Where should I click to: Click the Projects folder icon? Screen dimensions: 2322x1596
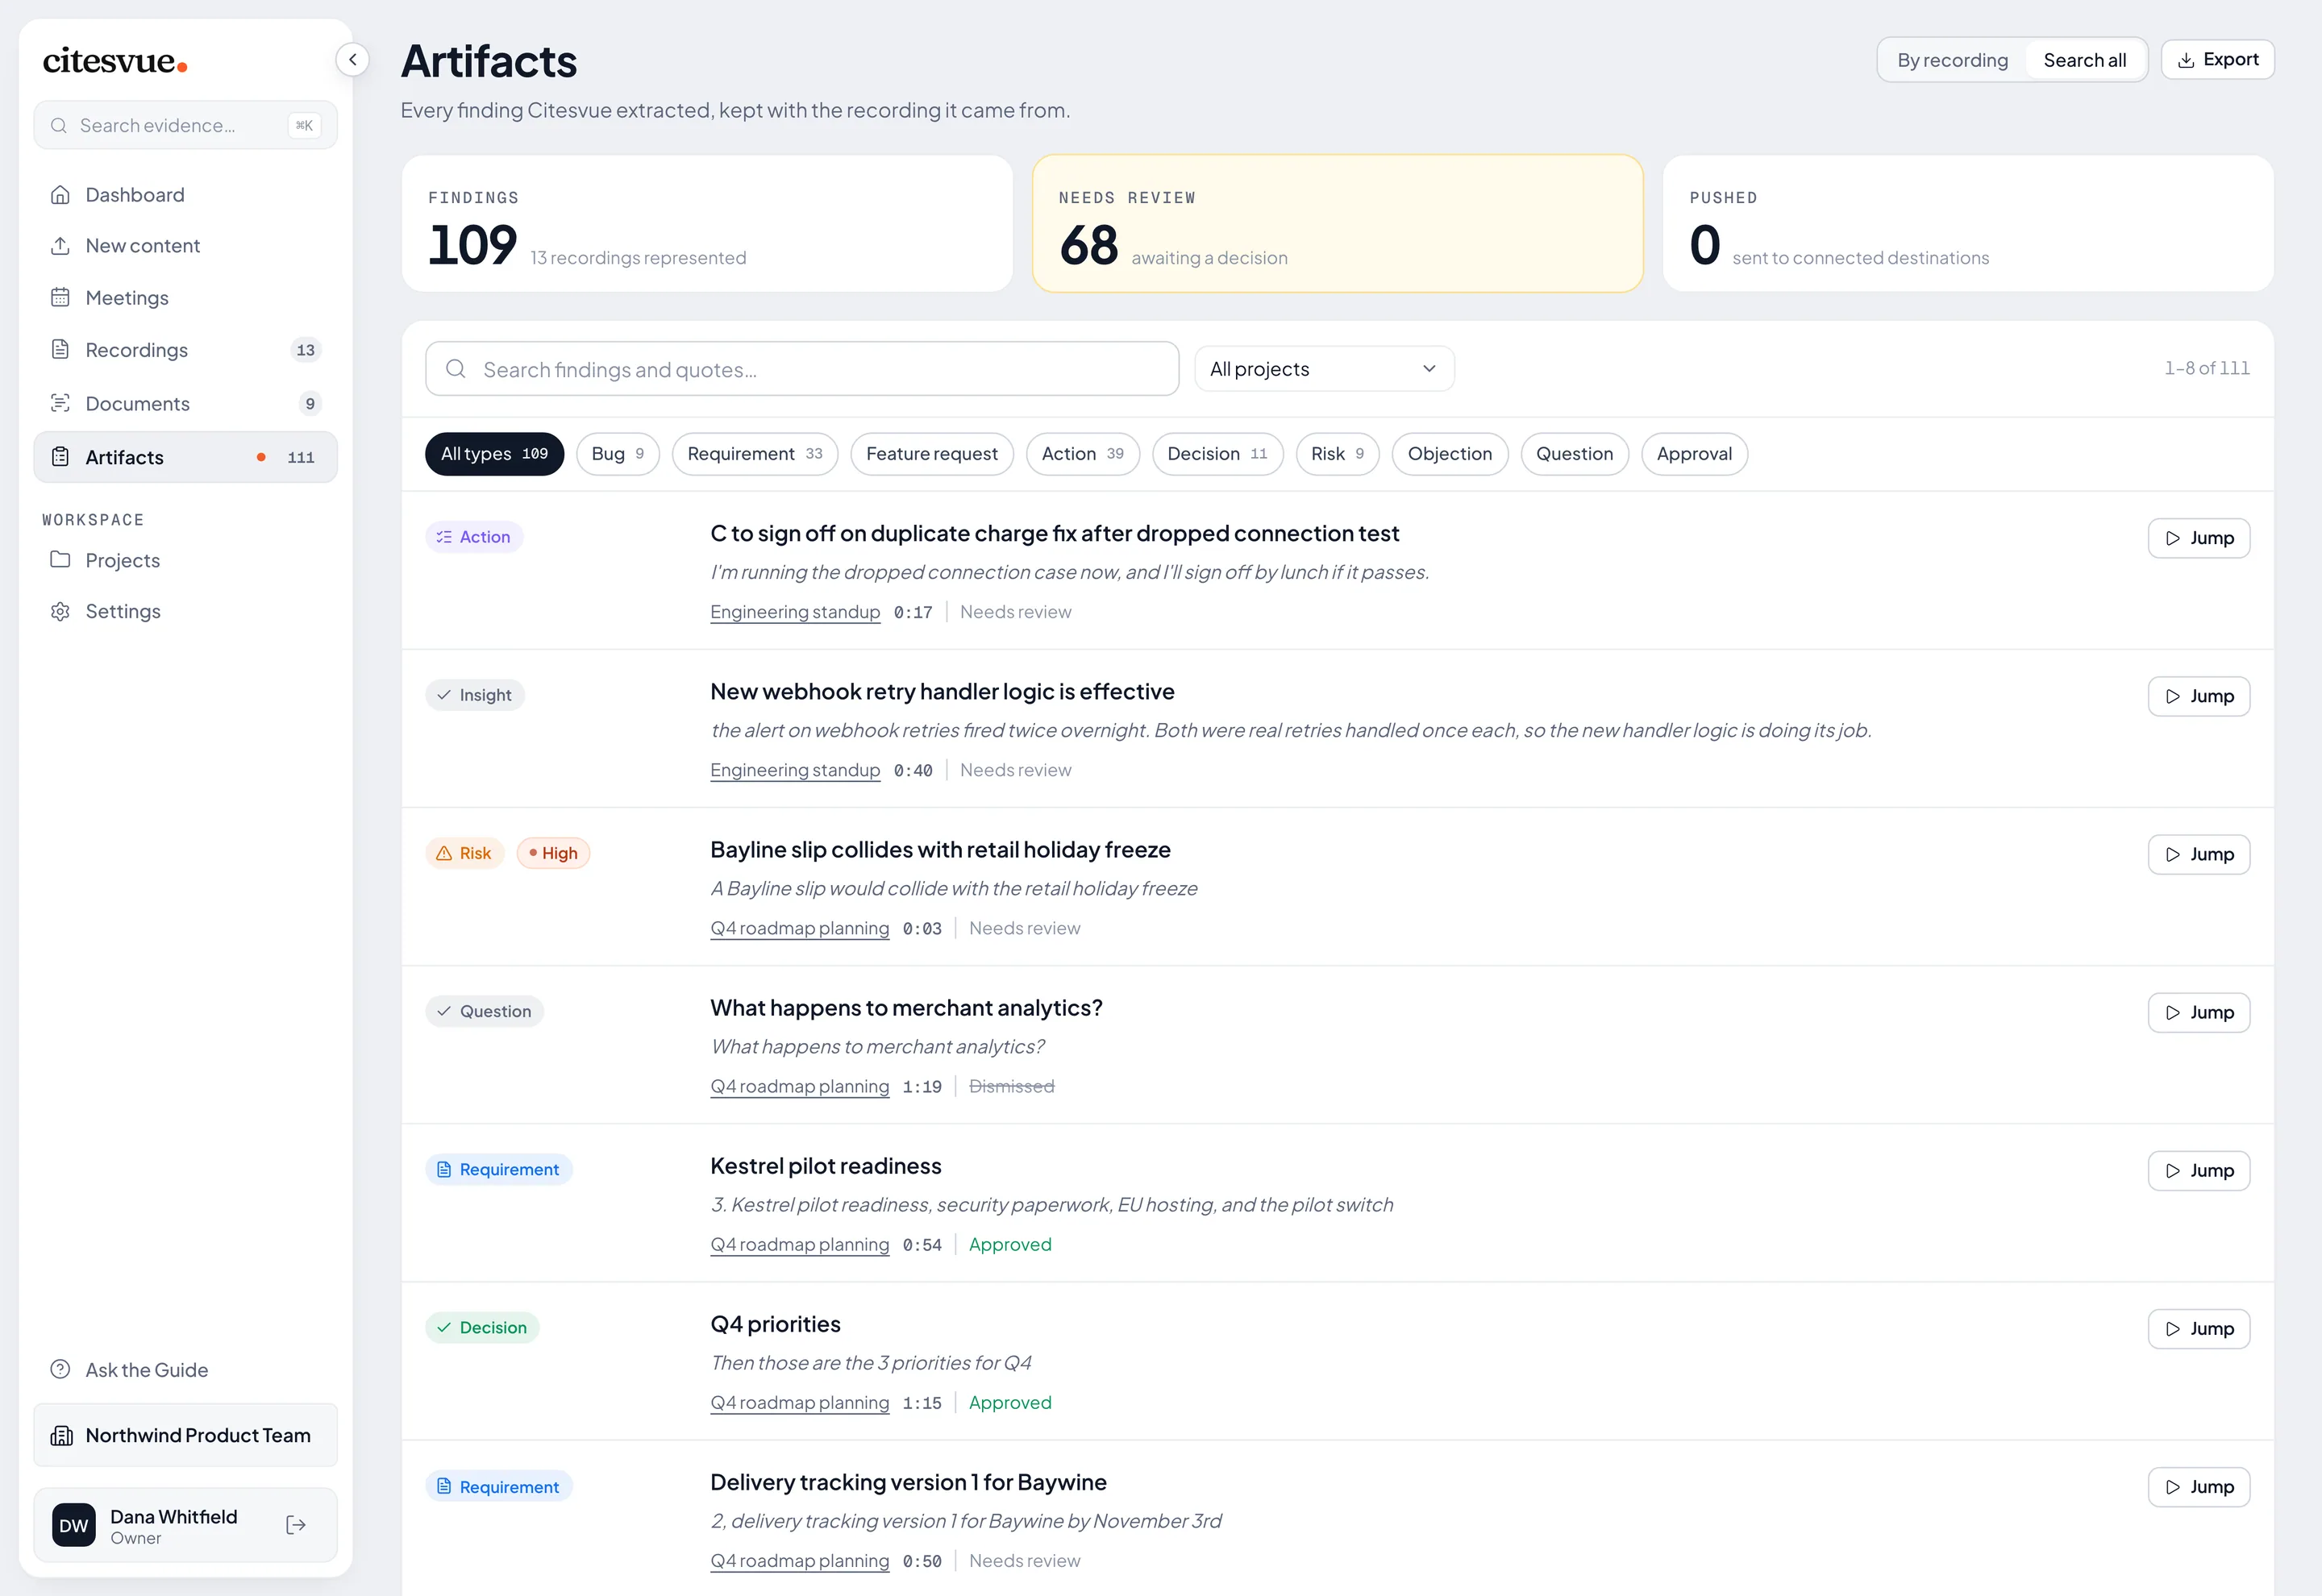(60, 560)
